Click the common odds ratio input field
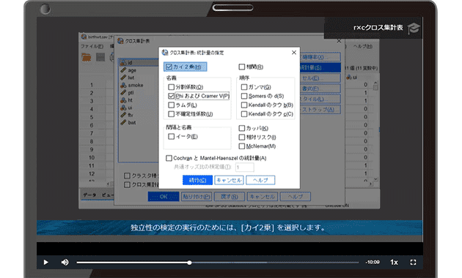The height and width of the screenshot is (278, 462). (x=244, y=168)
